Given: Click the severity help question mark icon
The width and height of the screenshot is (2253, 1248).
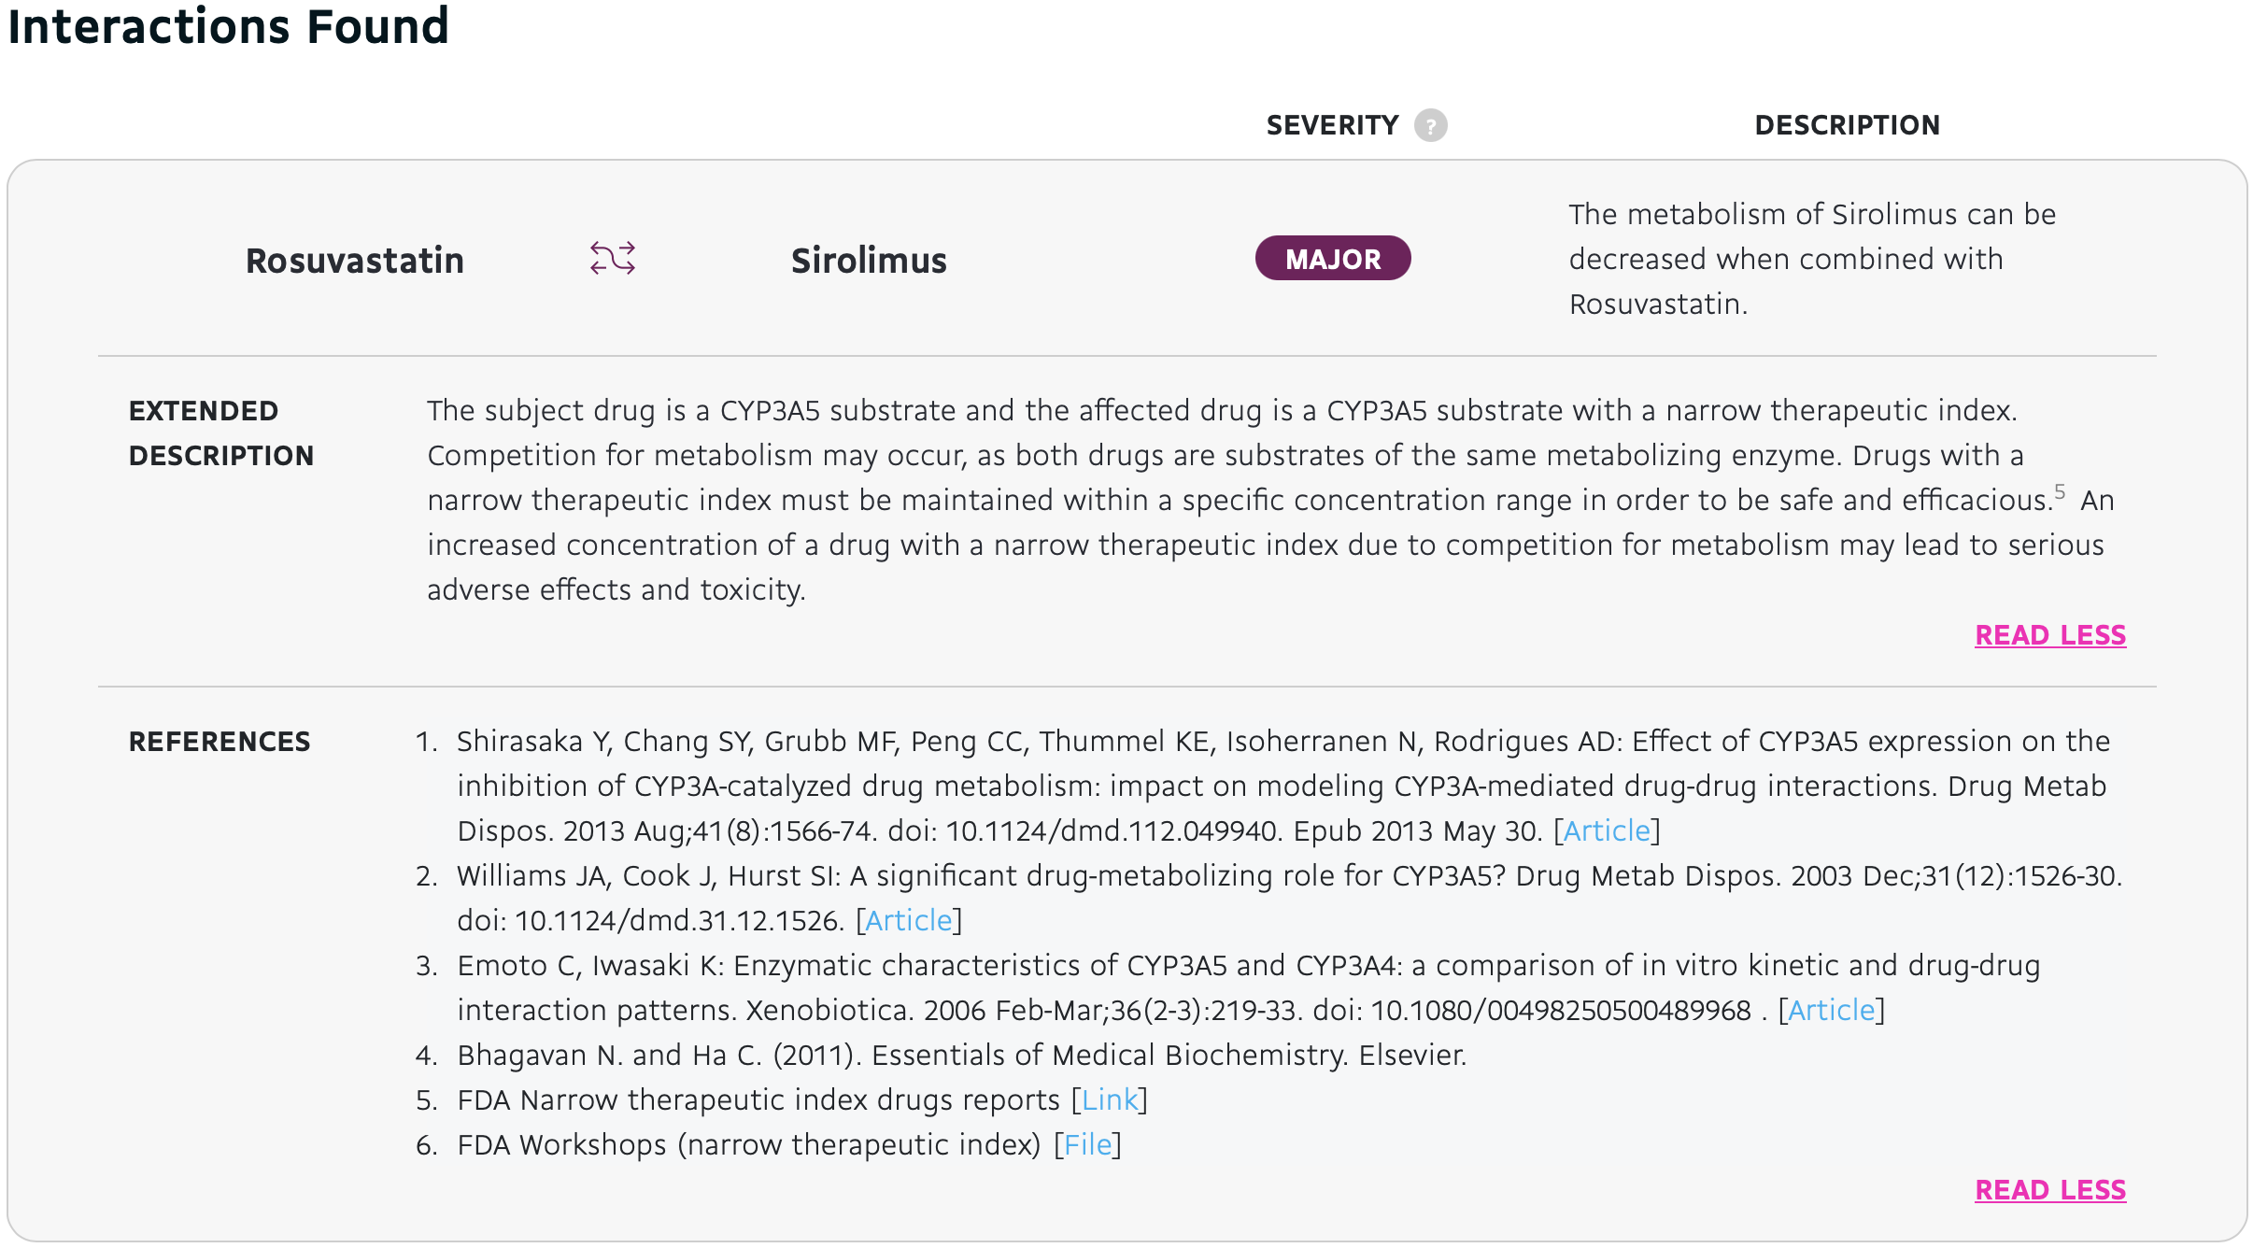Looking at the screenshot, I should point(1430,125).
